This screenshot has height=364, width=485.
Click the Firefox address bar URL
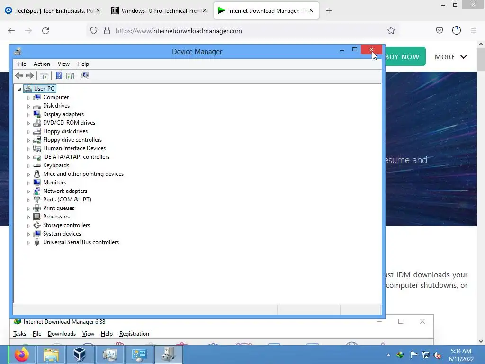pyautogui.click(x=179, y=31)
